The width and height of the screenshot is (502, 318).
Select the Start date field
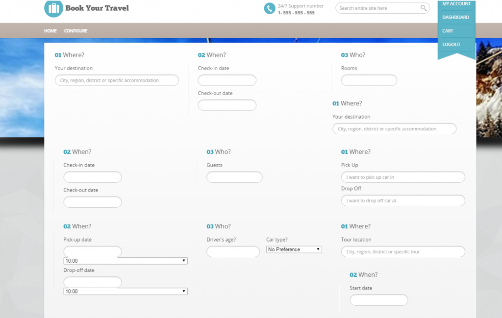click(x=378, y=300)
